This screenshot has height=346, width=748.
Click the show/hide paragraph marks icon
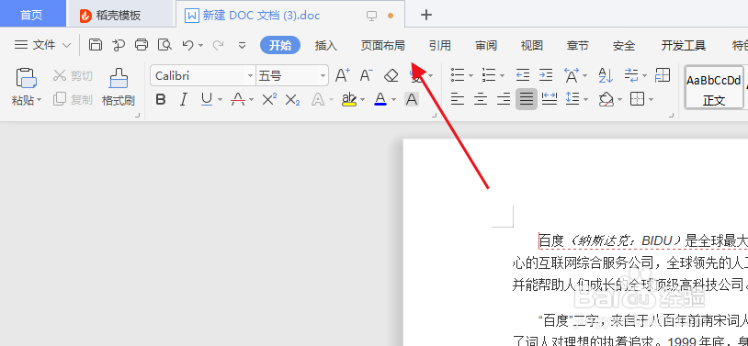pos(631,75)
